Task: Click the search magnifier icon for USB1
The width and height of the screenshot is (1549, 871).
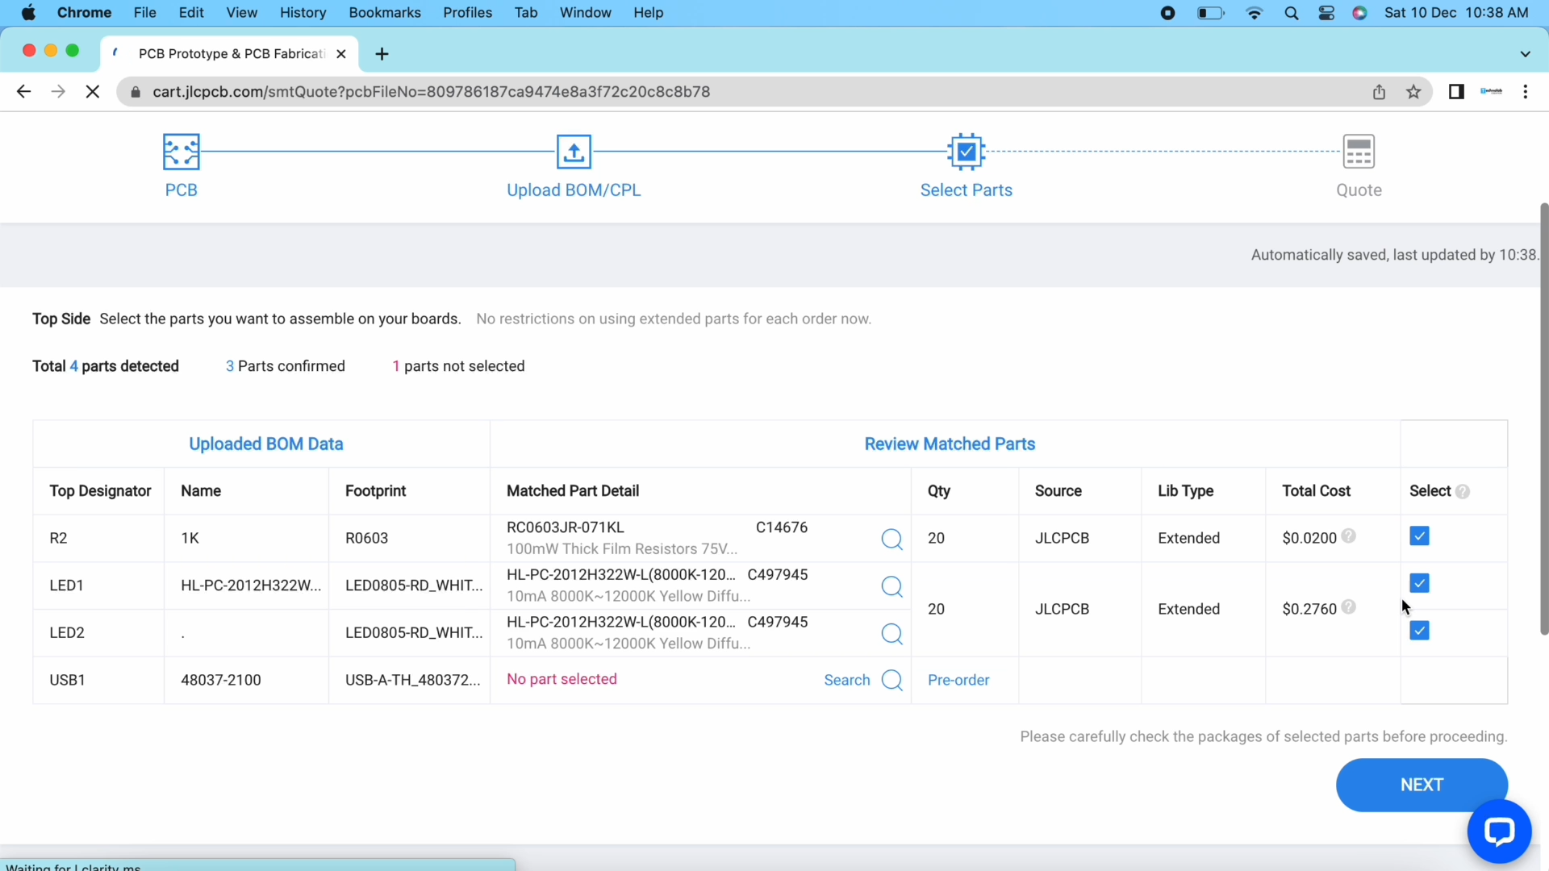Action: 891,680
